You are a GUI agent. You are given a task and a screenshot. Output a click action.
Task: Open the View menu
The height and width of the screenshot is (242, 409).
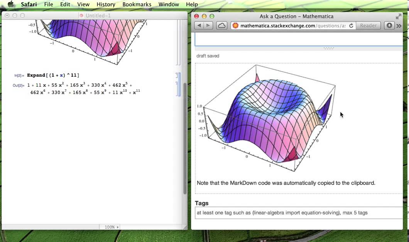pyautogui.click(x=83, y=4)
